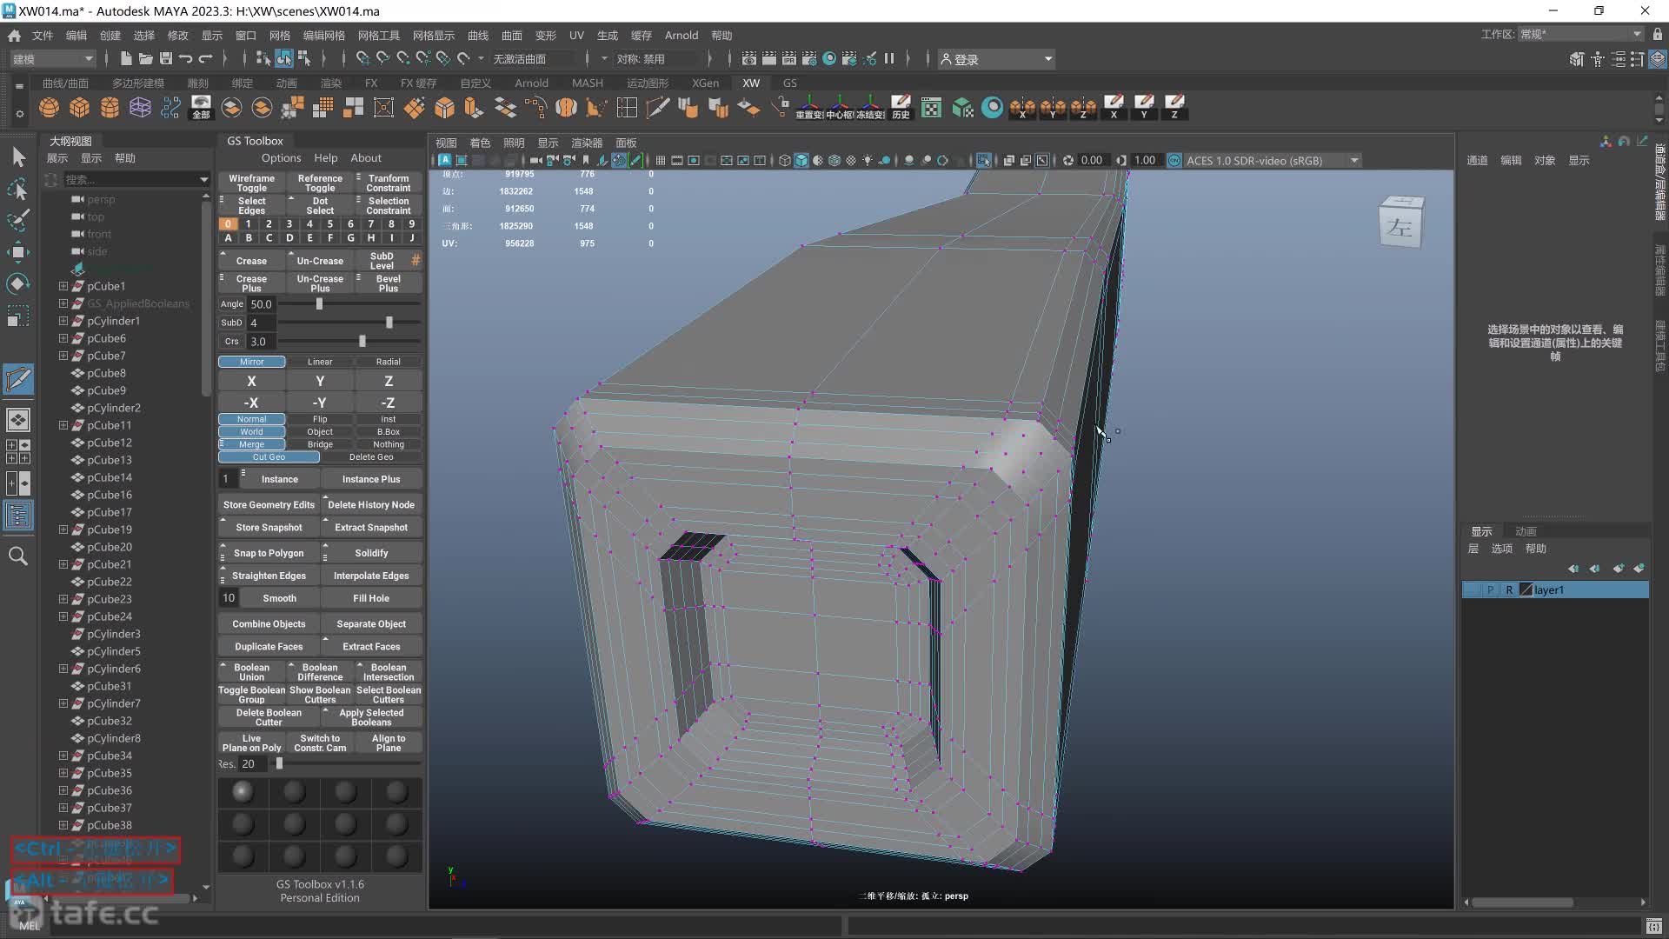Select the Object axis option

tap(320, 432)
